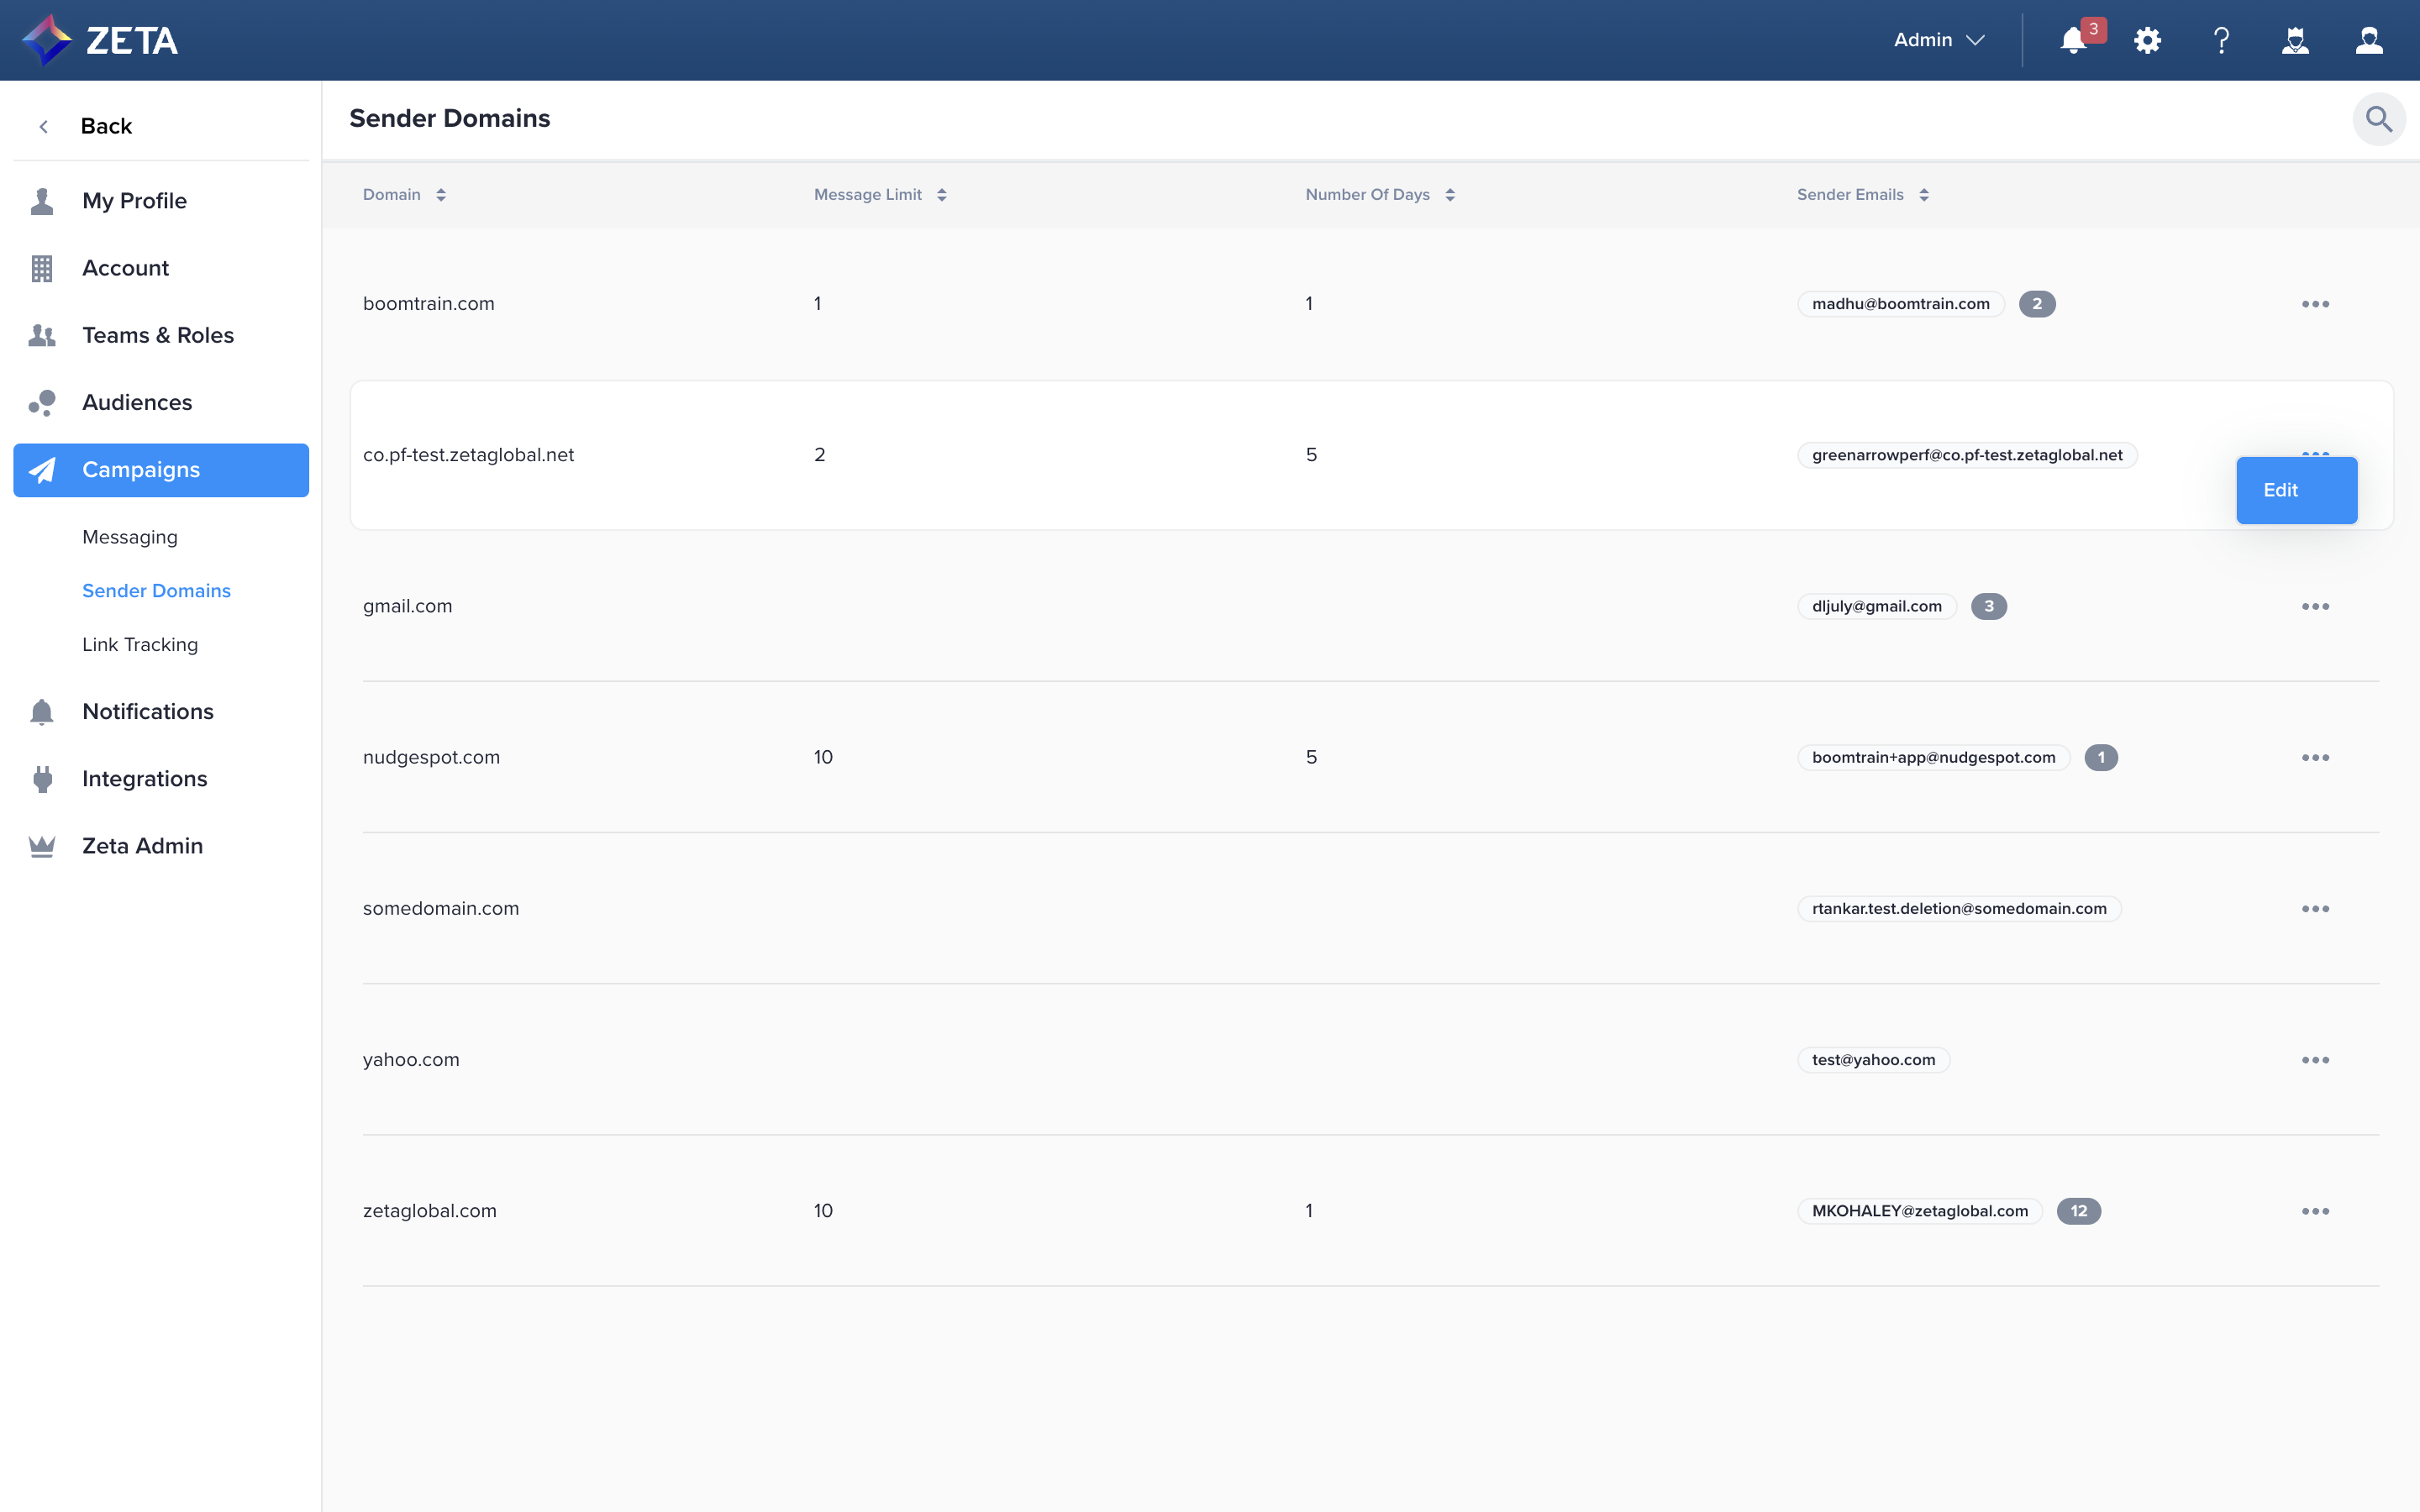Open actions menu for zetaglobal.com row
2420x1512 pixels.
pyautogui.click(x=2315, y=1211)
